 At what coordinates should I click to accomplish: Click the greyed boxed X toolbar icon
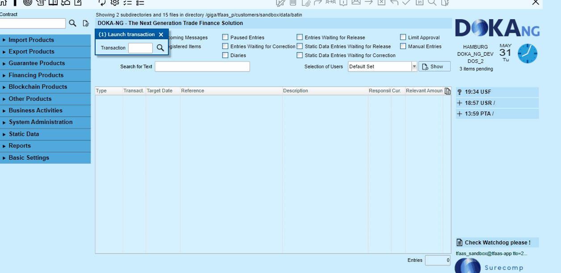coord(381,2)
